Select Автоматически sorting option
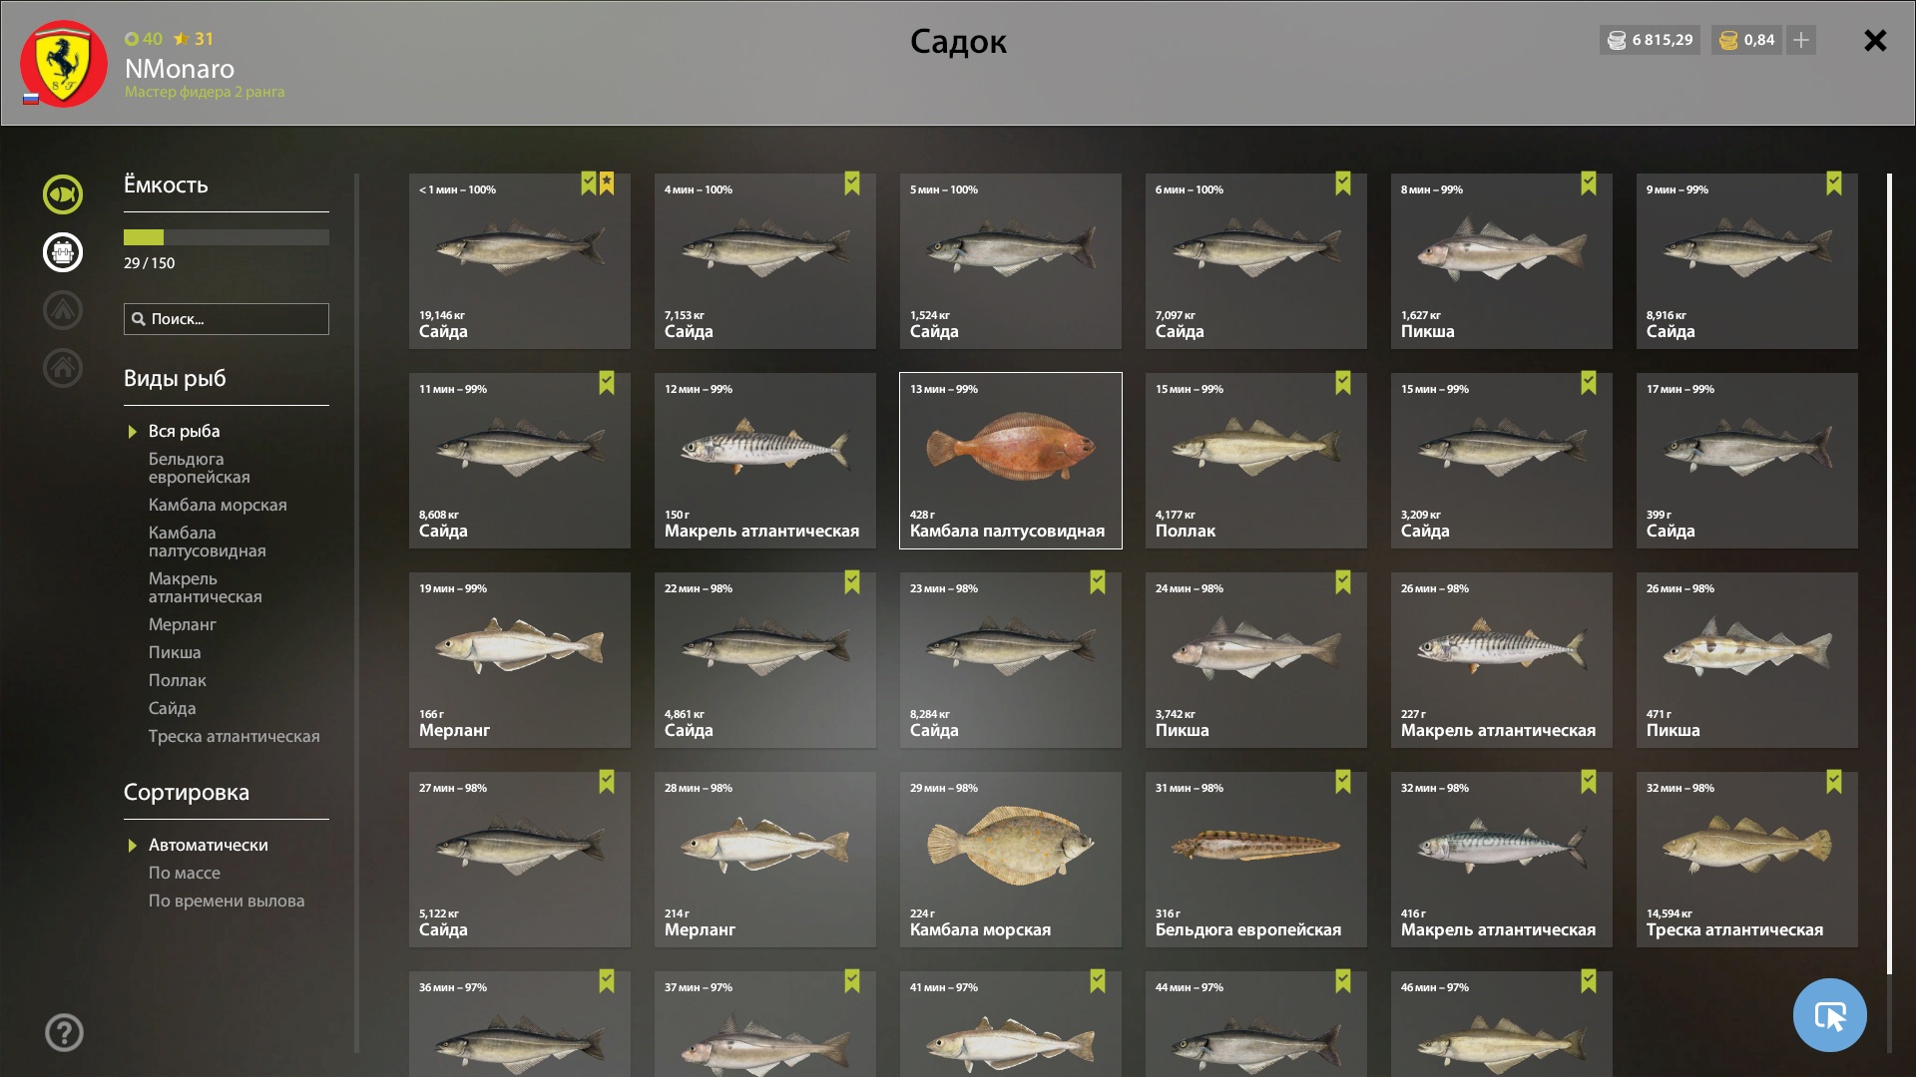Viewport: 1916px width, 1077px height. (x=209, y=845)
